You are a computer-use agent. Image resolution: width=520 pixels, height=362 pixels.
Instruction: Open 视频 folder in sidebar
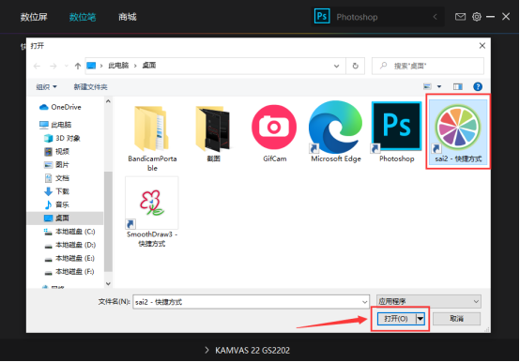(56, 151)
